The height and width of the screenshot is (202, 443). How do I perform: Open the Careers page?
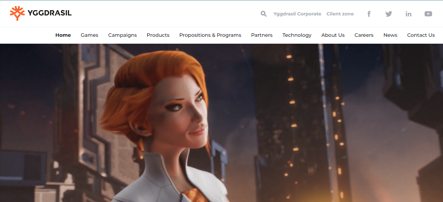coord(364,35)
